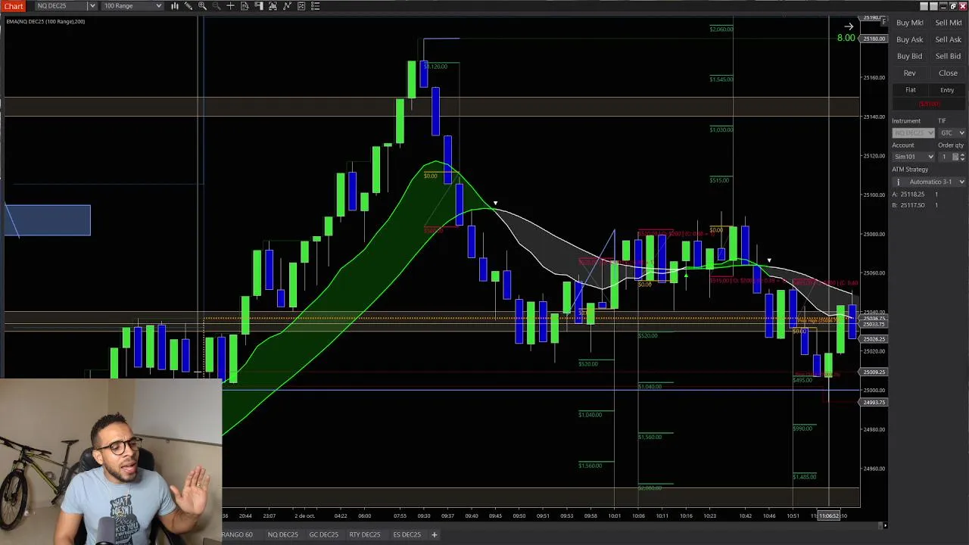Screen dimensions: 969x545
Task: Click the Rev button
Action: [909, 73]
